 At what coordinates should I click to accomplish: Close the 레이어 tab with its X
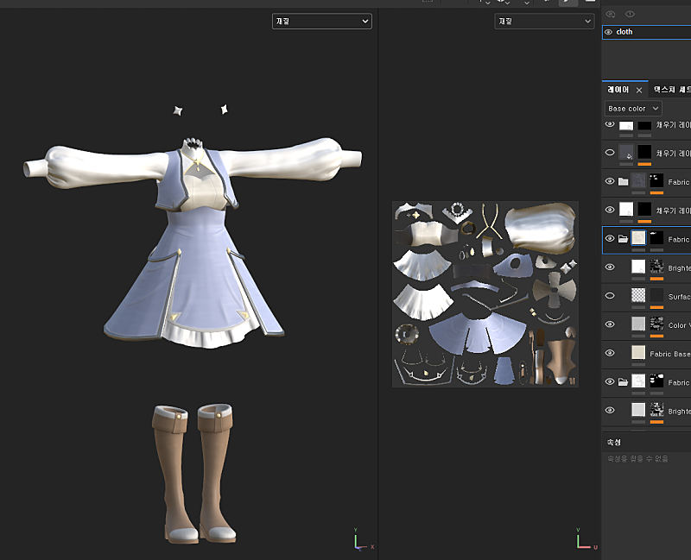[639, 90]
